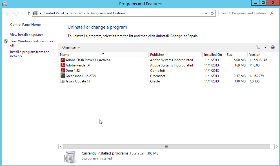Click the scrollbar right arrow

pos(277,146)
